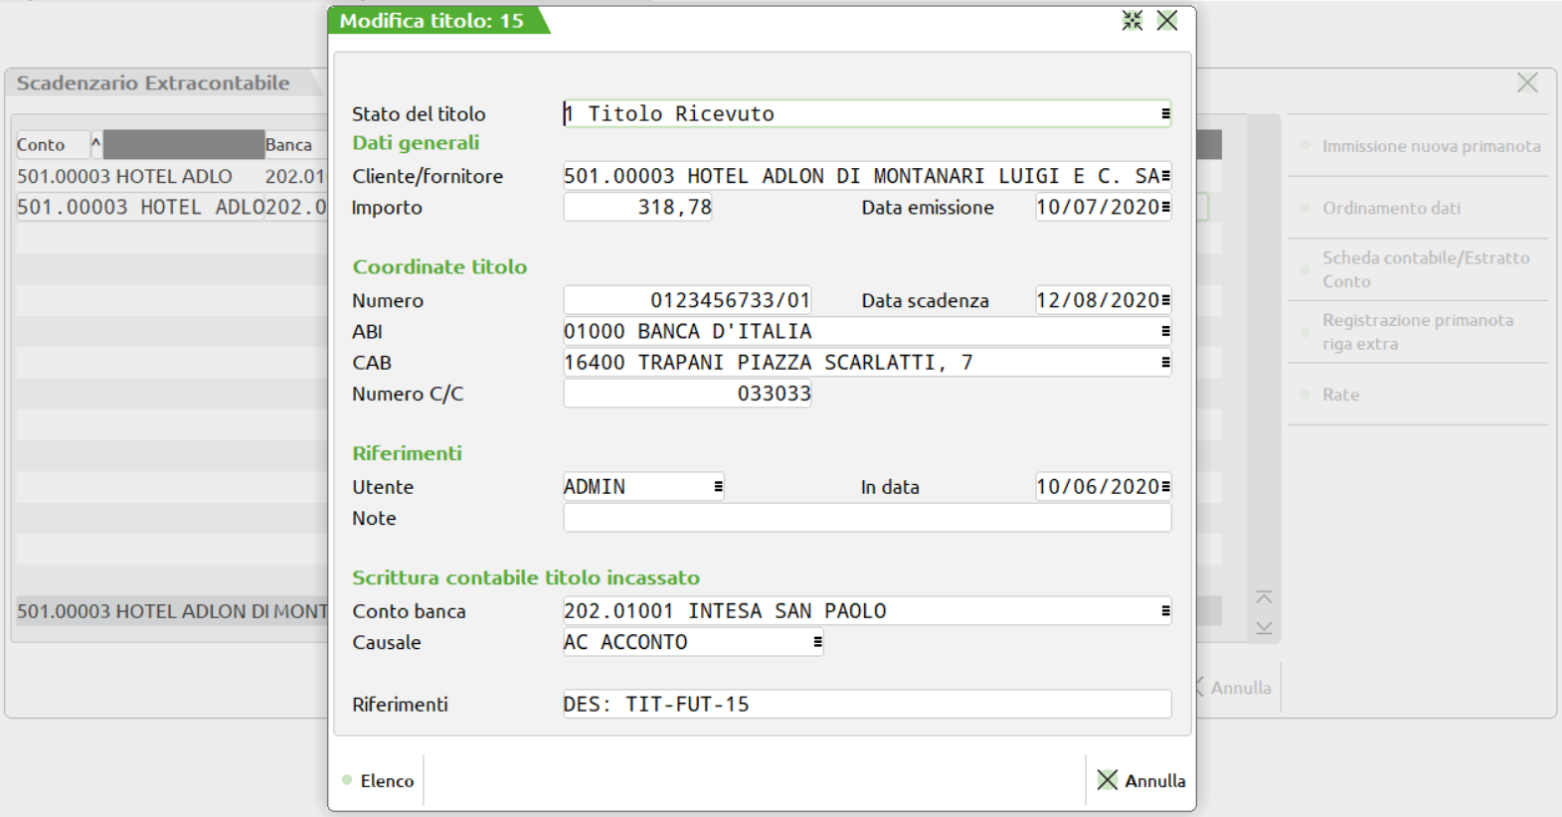Expand the Cliente/fornitore selection list
This screenshot has width=1562, height=817.
[1165, 177]
